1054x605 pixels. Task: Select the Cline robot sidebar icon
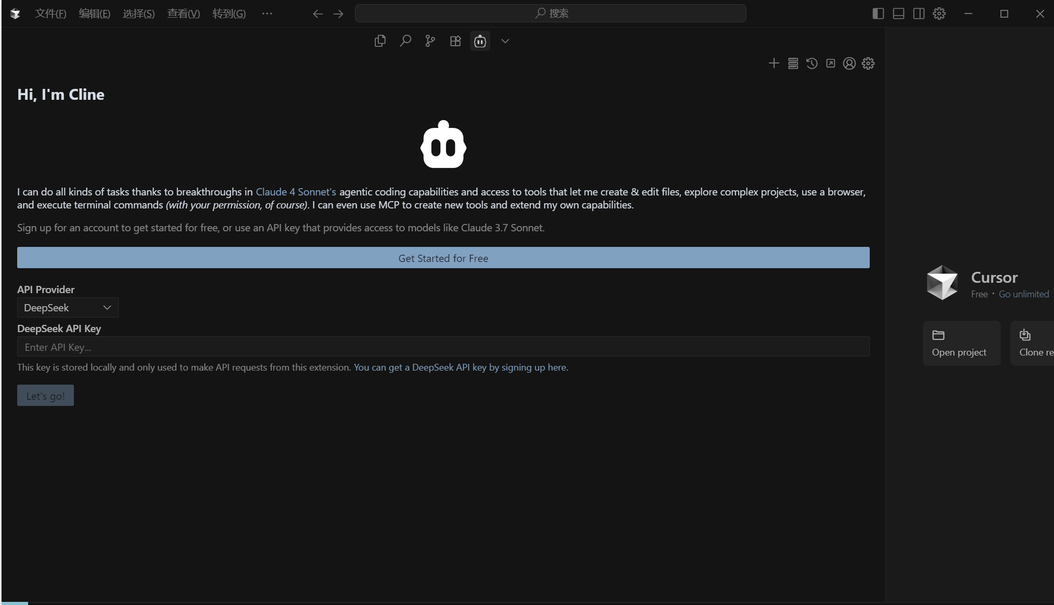coord(480,41)
